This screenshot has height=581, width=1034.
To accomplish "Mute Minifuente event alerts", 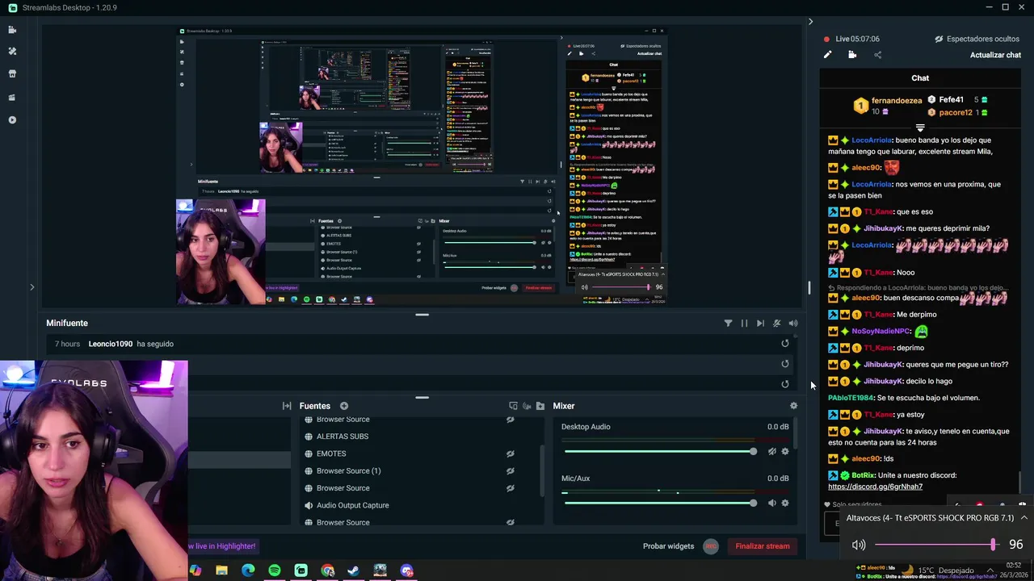I will 777,324.
